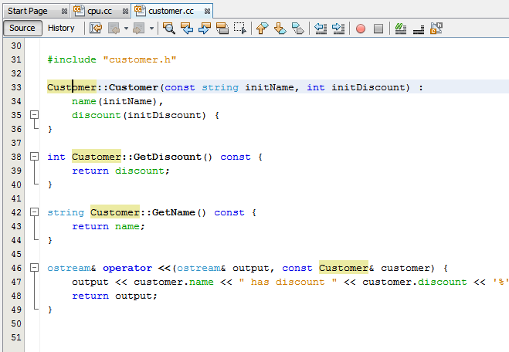Go to the next bookmark
Viewport: 509px width, 352px height.
click(x=280, y=29)
